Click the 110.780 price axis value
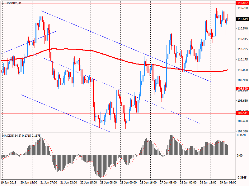 (x=242, y=8)
